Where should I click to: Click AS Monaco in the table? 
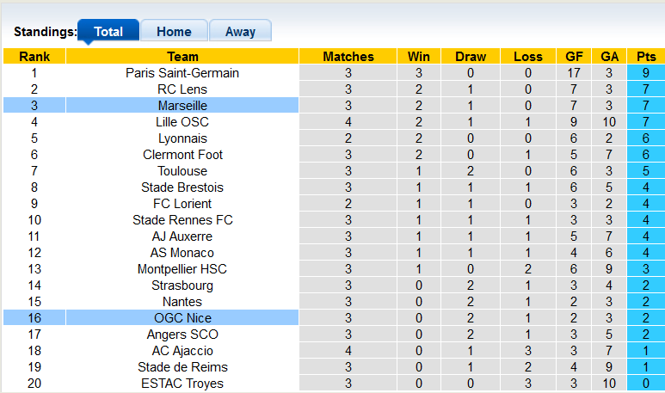(x=182, y=253)
